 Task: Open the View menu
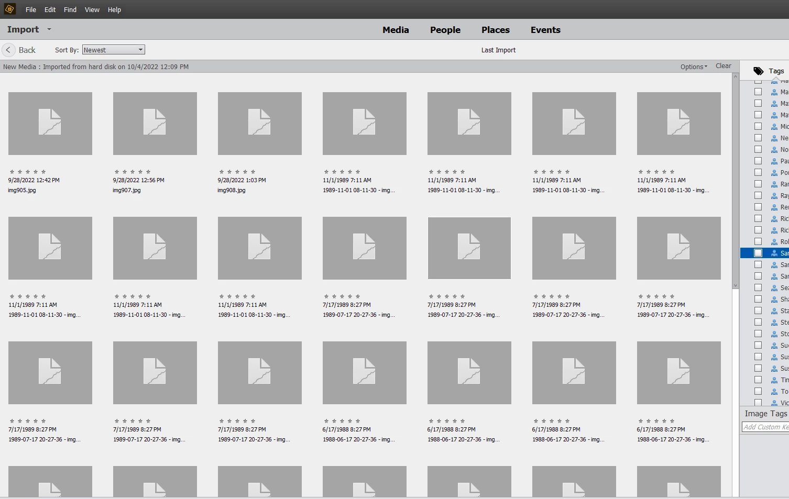click(92, 9)
